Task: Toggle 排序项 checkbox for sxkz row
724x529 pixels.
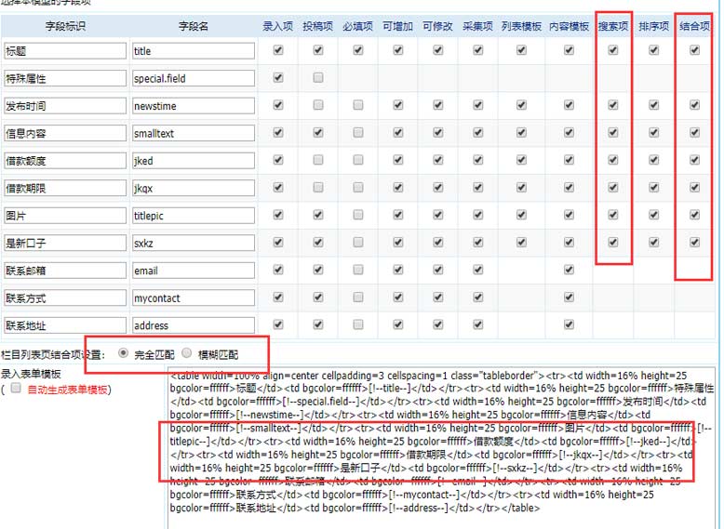Action: [x=654, y=242]
